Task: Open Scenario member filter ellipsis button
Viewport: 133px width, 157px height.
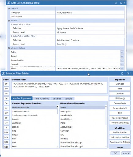Action: 122,64
